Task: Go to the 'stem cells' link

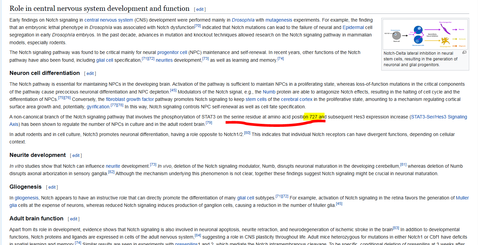Action: point(256,99)
